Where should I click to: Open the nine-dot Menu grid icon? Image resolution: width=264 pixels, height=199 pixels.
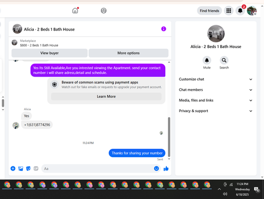pyautogui.click(x=229, y=11)
